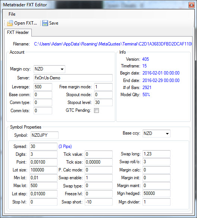
Task: Click the Version value 405
Action: 146,59
